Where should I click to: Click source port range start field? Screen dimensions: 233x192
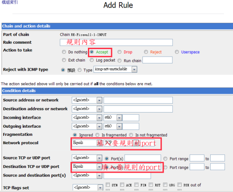tap(197, 158)
